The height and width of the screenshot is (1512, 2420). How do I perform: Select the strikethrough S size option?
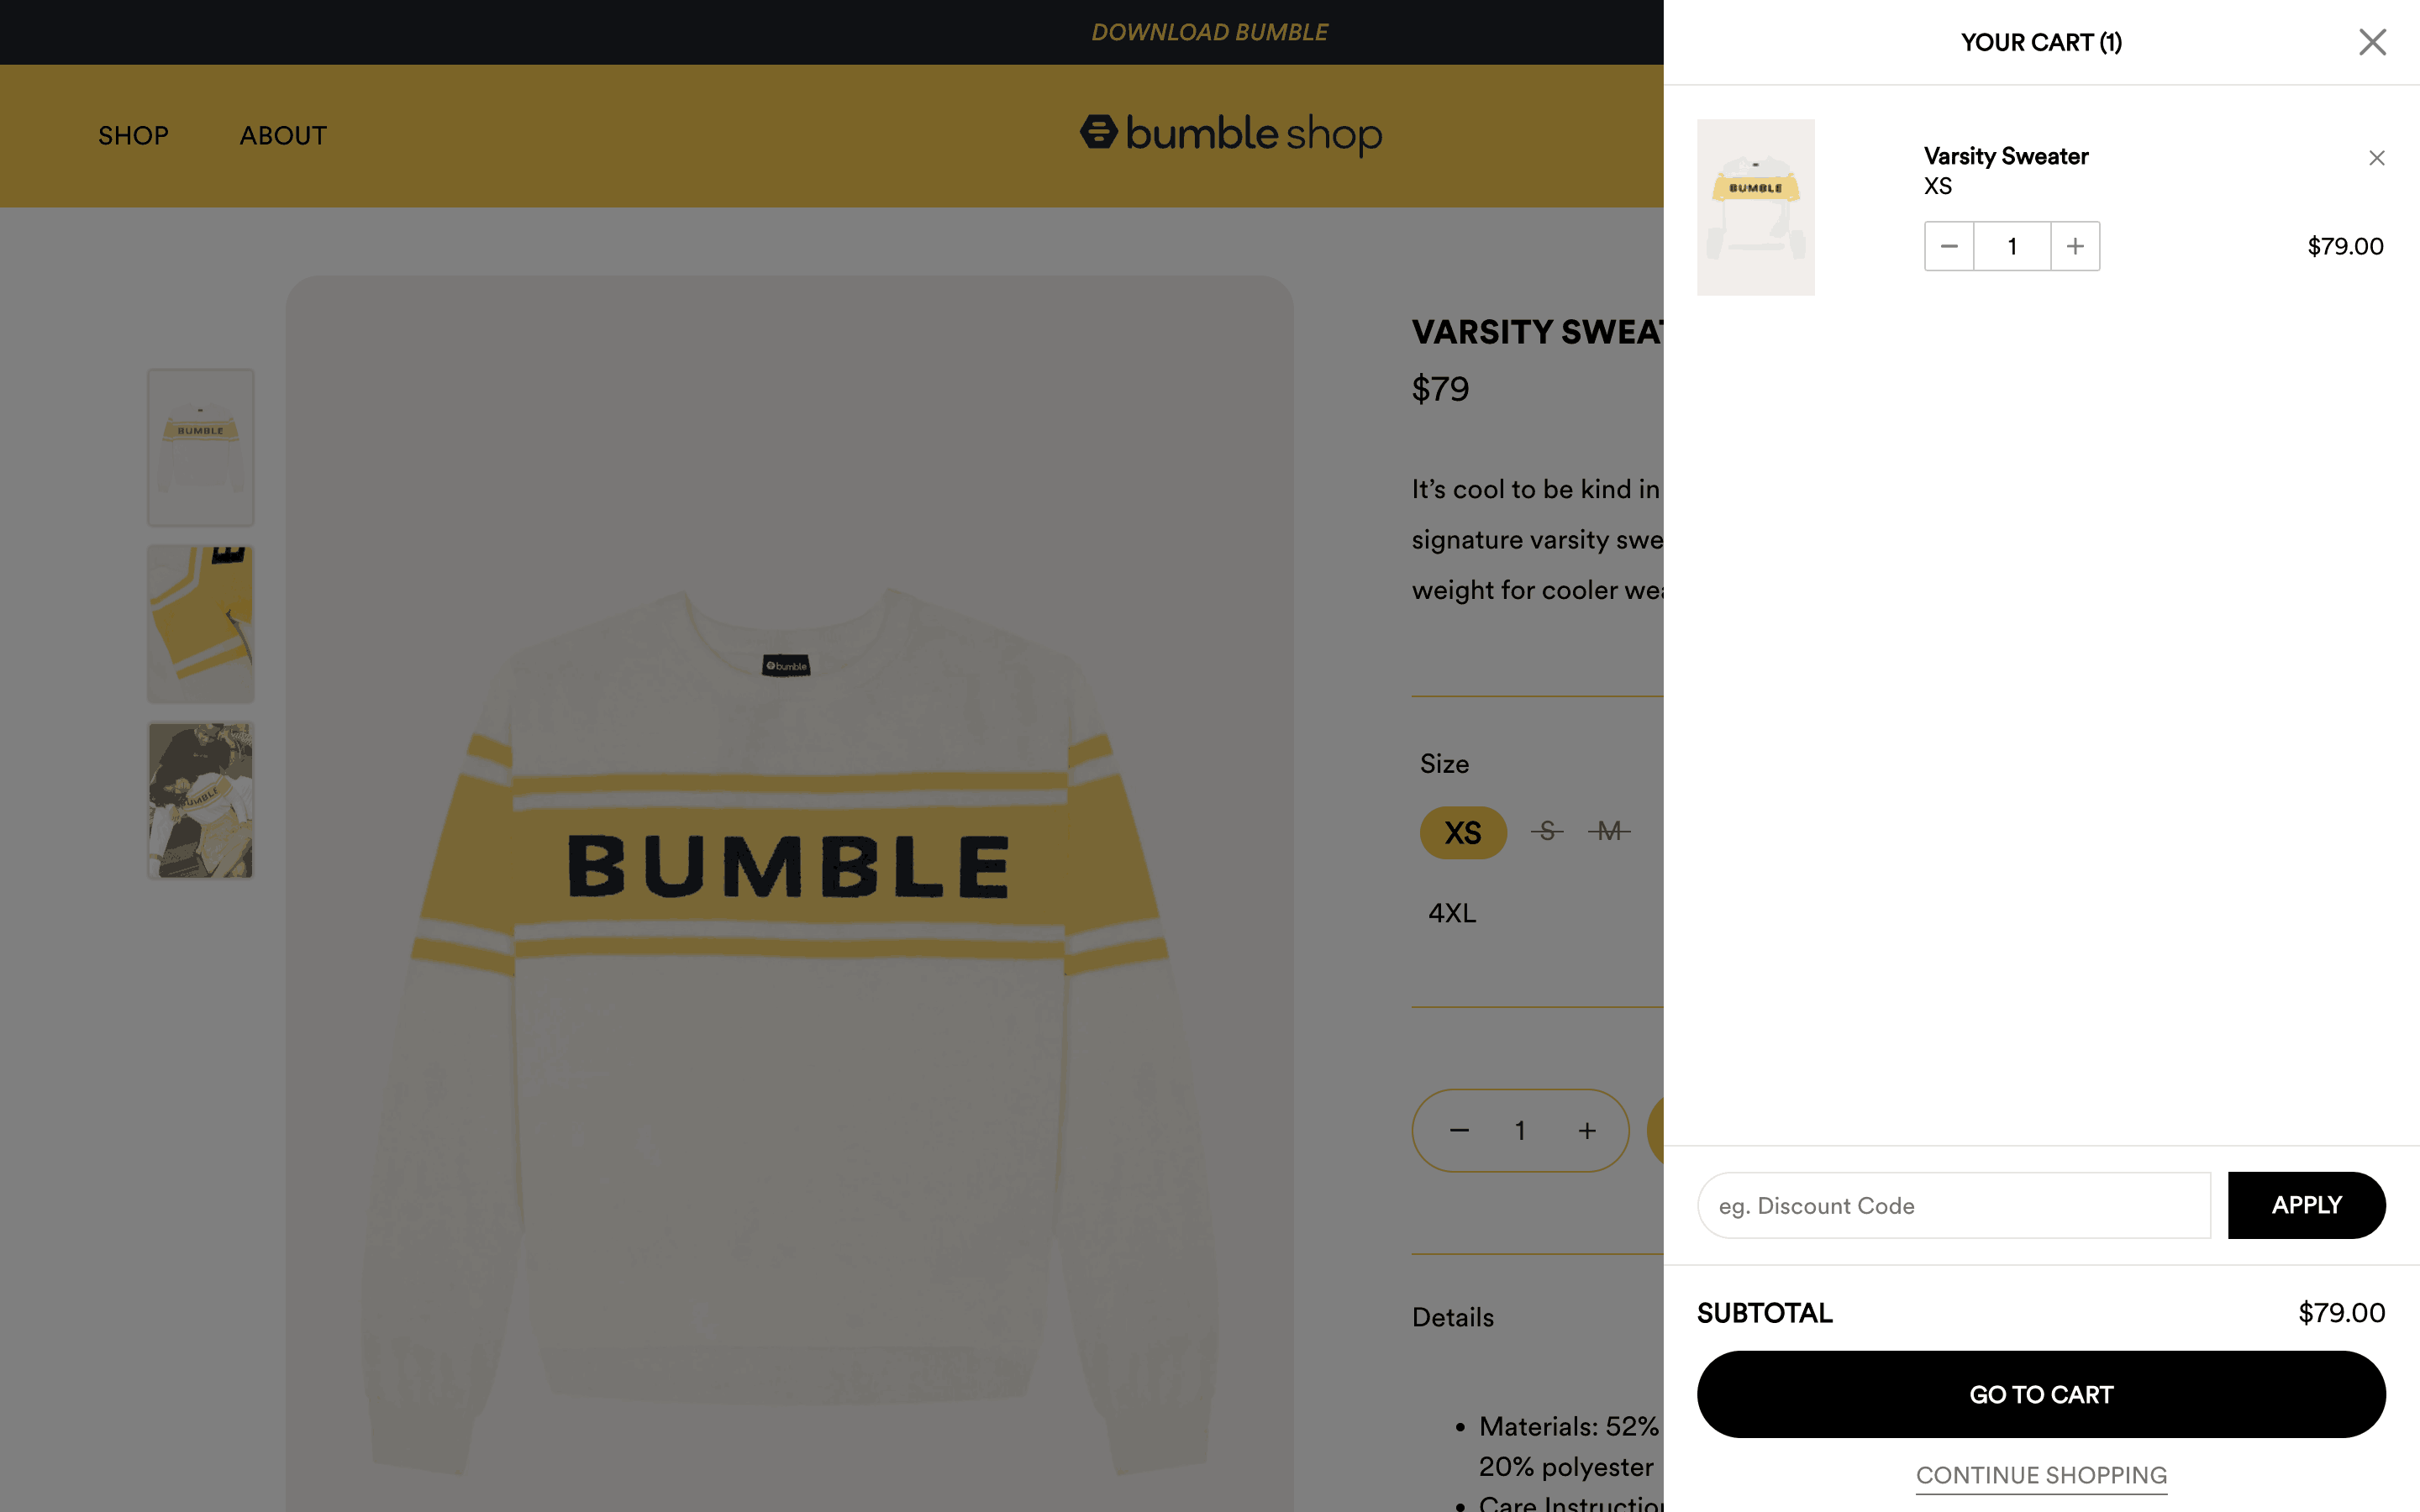coord(1547,831)
